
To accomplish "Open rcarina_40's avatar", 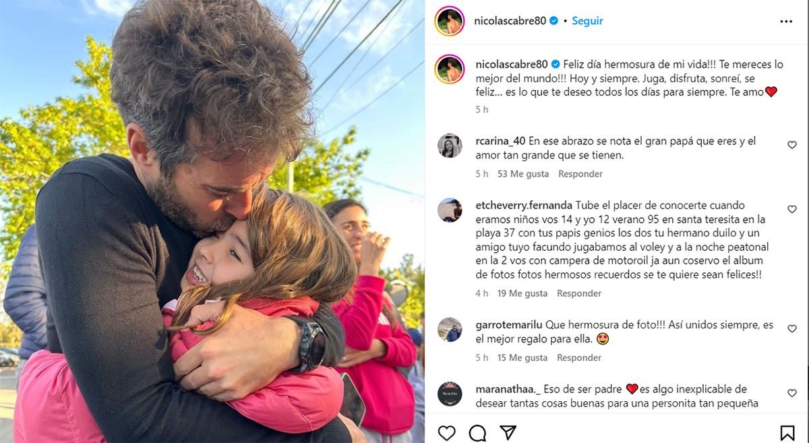I will point(450,146).
